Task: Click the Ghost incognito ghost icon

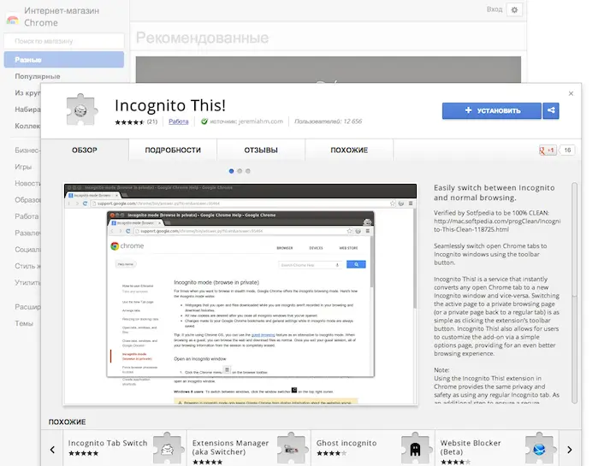Action: click(415, 448)
